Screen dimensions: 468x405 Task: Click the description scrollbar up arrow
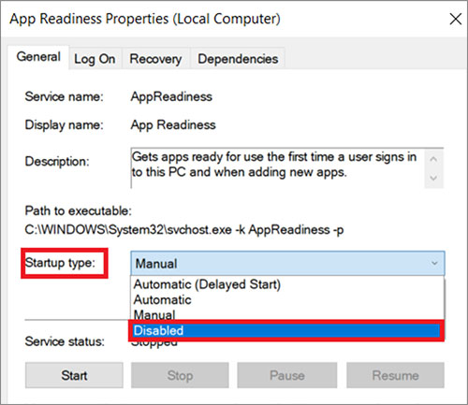[x=433, y=159]
